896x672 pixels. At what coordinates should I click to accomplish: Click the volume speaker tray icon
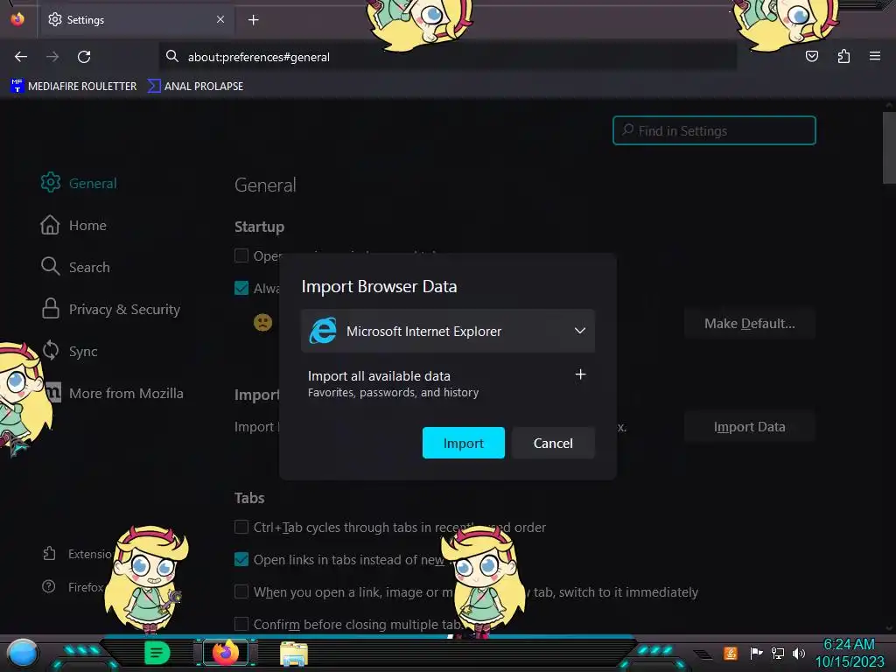click(x=799, y=653)
